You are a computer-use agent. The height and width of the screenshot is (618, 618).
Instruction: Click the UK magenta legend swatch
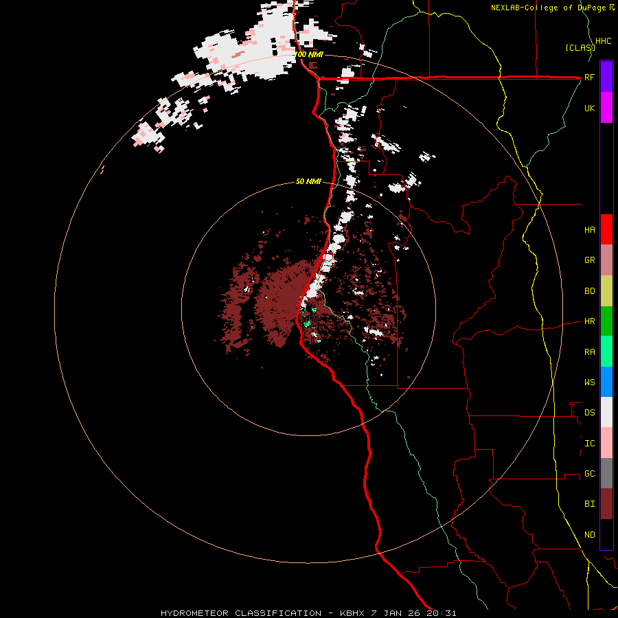pyautogui.click(x=606, y=108)
